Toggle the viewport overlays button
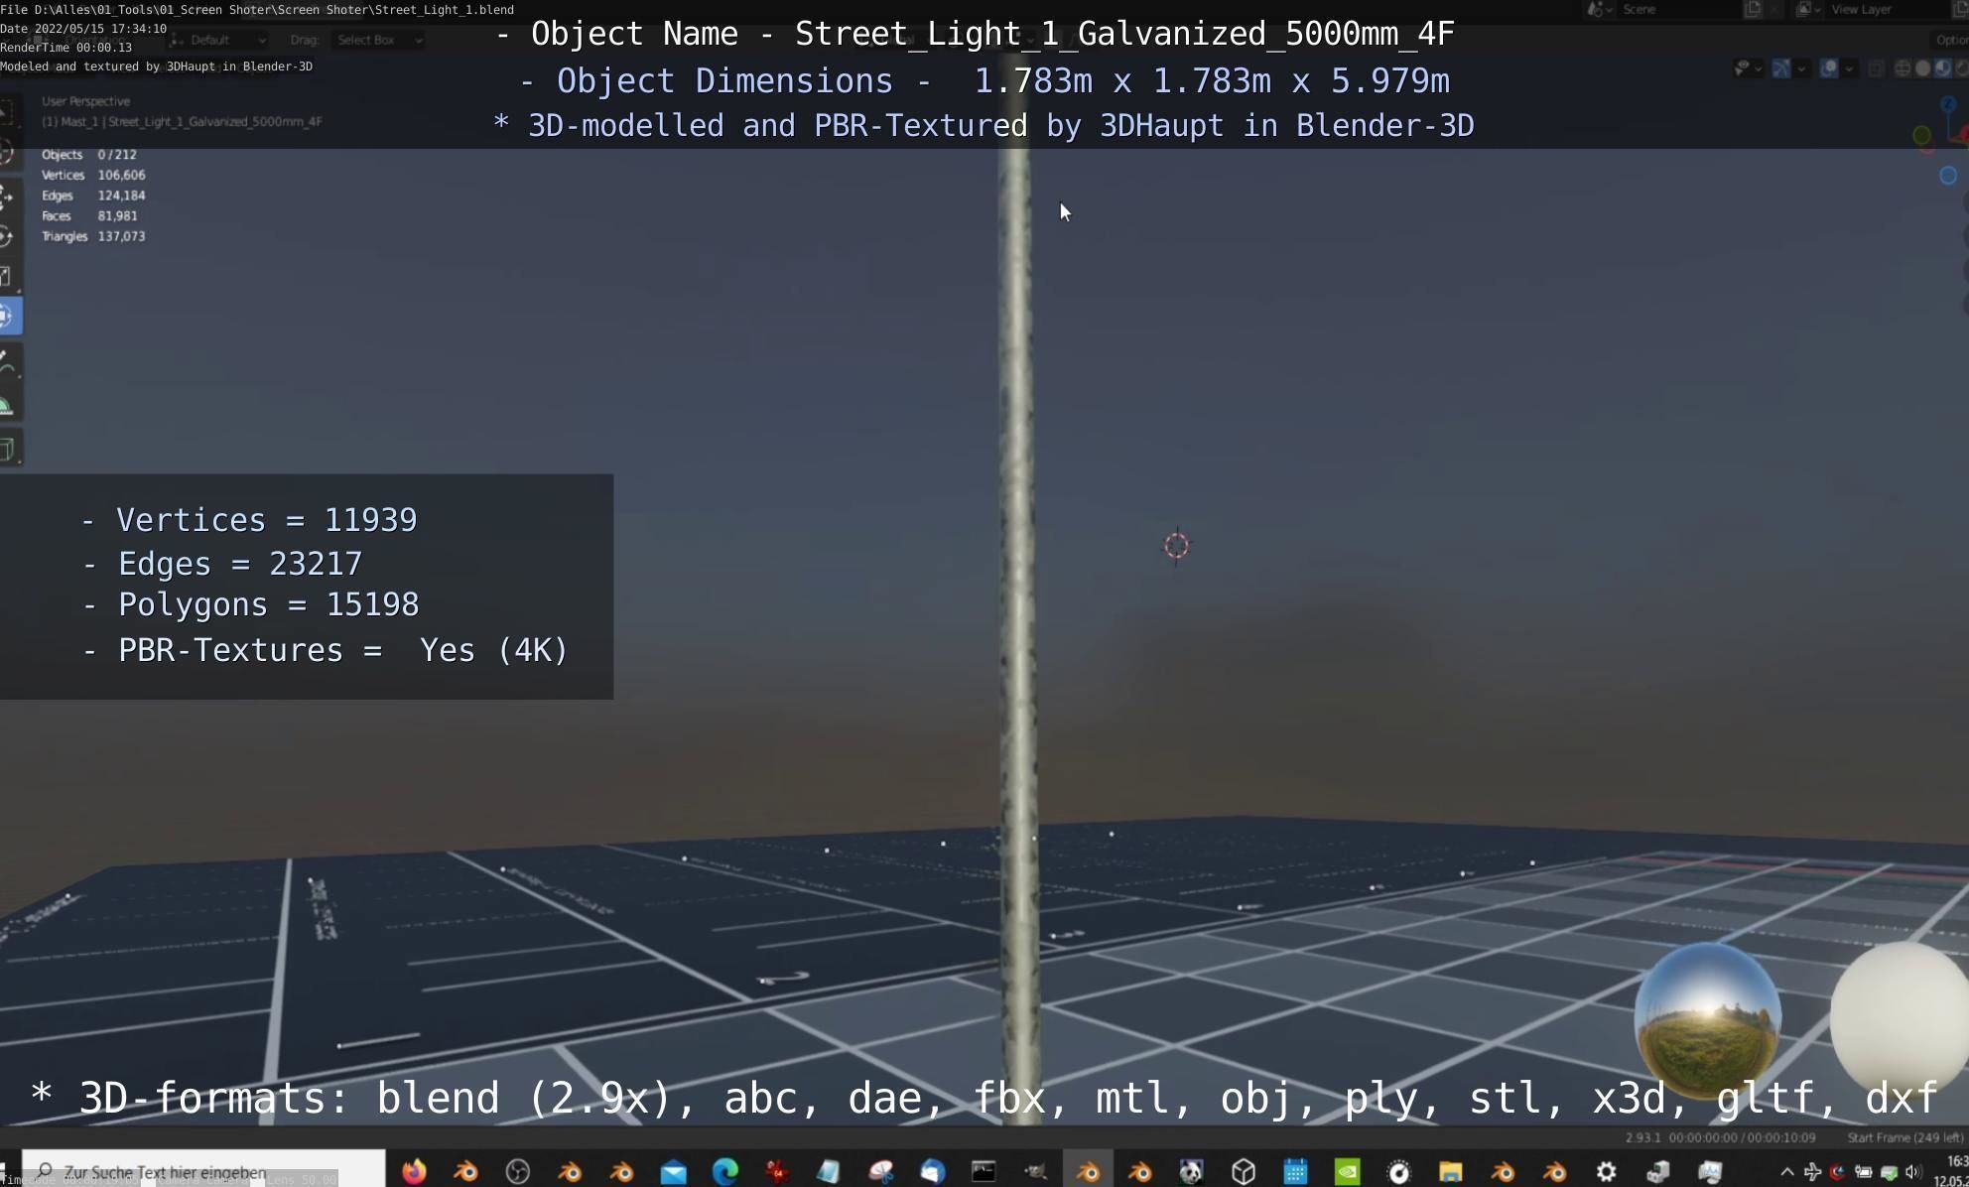Viewport: 1969px width, 1187px height. 1828,68
